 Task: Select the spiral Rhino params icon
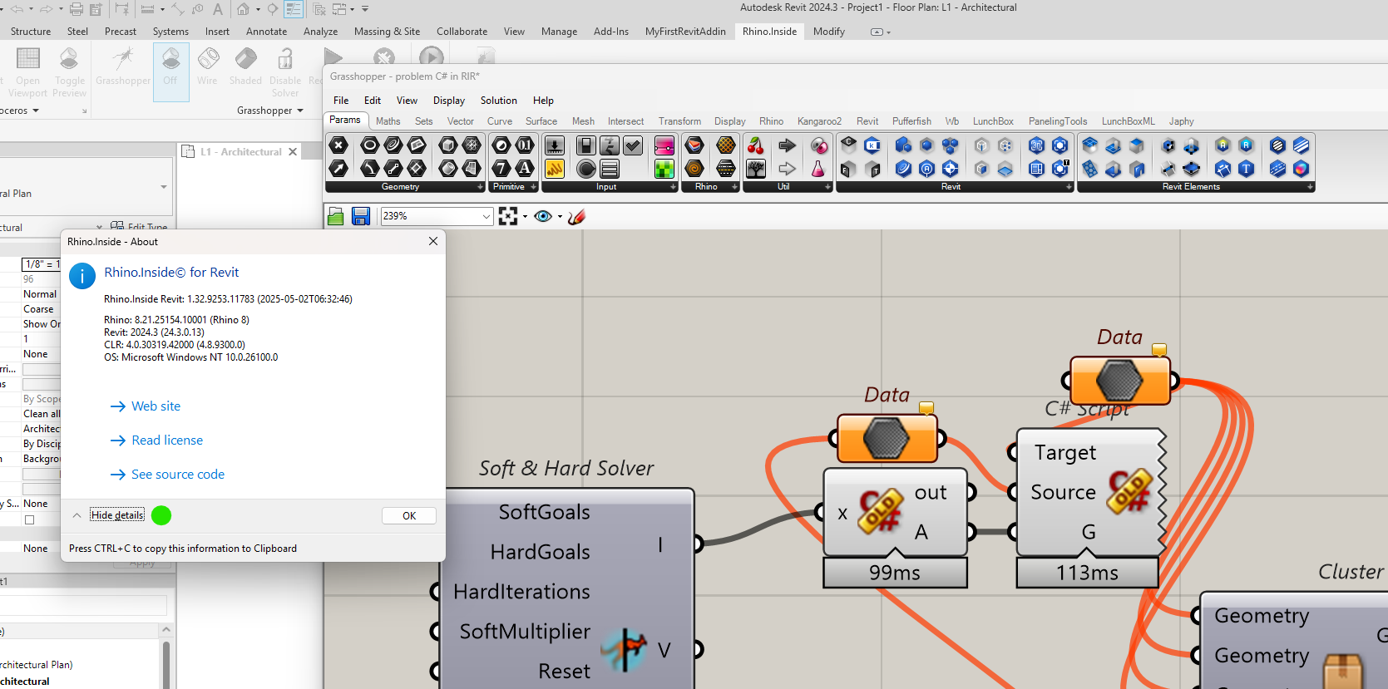[x=694, y=169]
